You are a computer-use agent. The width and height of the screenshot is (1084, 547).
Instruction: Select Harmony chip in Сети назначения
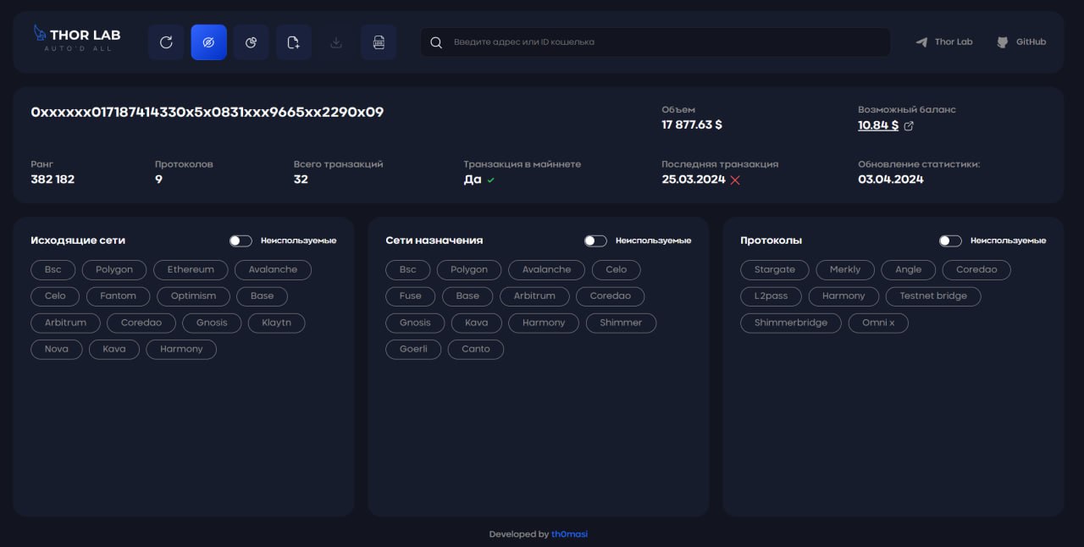point(544,323)
